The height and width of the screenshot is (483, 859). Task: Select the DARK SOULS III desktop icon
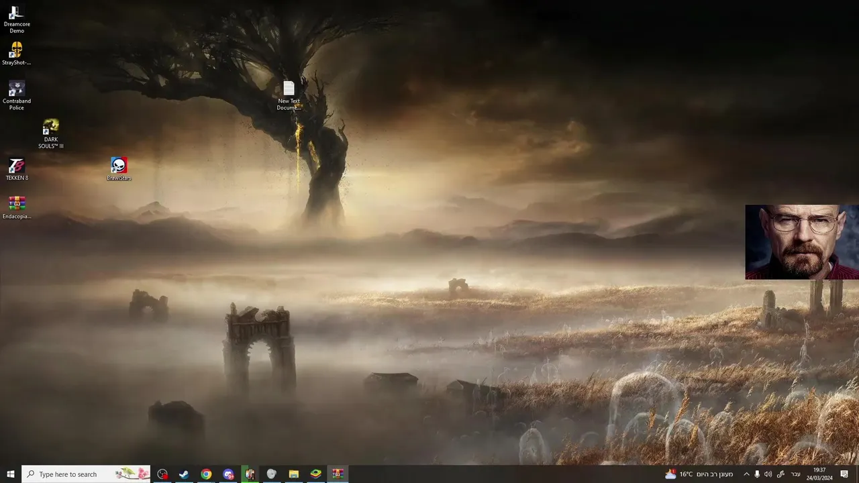coord(51,134)
